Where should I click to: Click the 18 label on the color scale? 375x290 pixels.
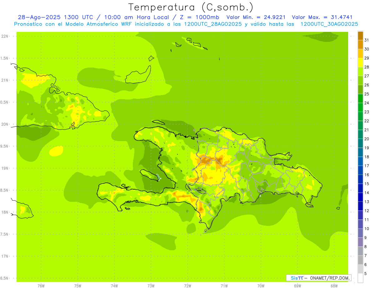click(x=367, y=157)
